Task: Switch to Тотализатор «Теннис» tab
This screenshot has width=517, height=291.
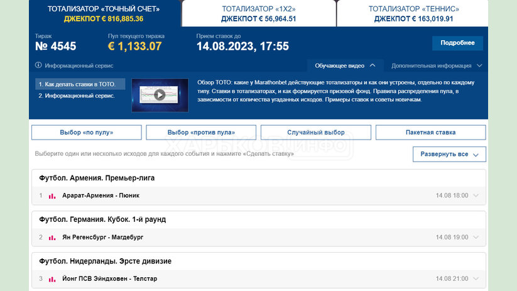Action: click(x=413, y=13)
